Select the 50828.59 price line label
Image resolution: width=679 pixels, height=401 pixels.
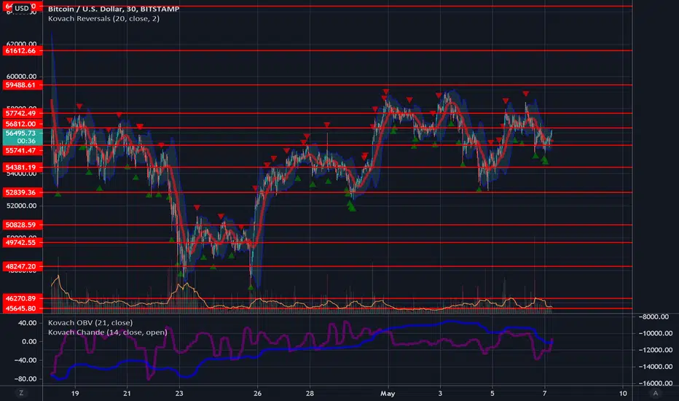(x=23, y=225)
